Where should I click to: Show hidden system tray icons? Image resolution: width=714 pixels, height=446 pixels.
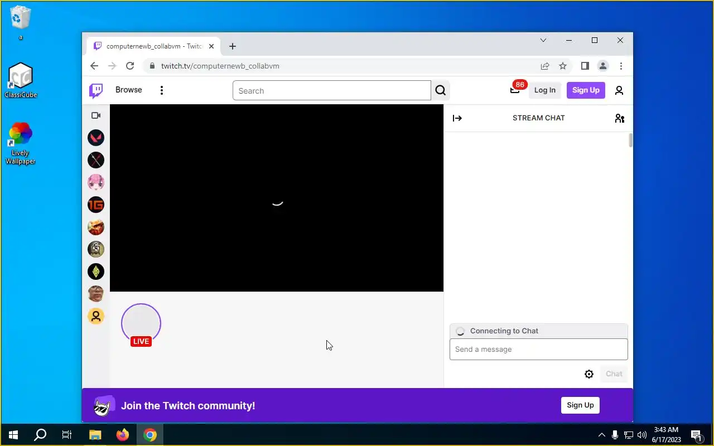pyautogui.click(x=601, y=435)
